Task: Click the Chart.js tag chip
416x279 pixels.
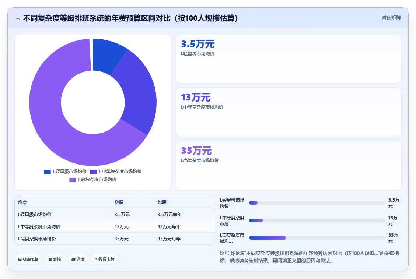Action: (28, 259)
